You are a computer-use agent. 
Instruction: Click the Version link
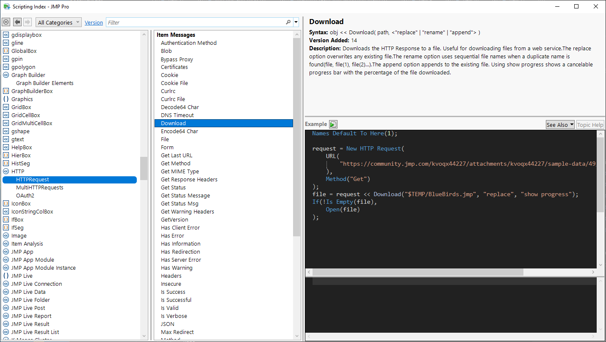(x=94, y=23)
